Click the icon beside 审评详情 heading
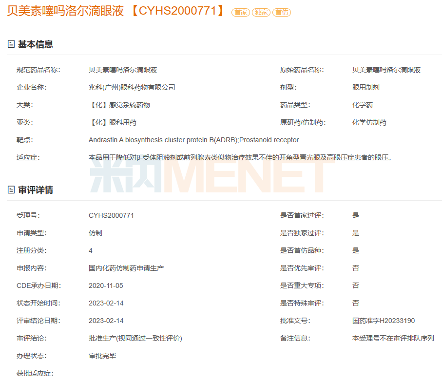Image resolution: width=442 pixels, height=380 pixels. (11, 190)
